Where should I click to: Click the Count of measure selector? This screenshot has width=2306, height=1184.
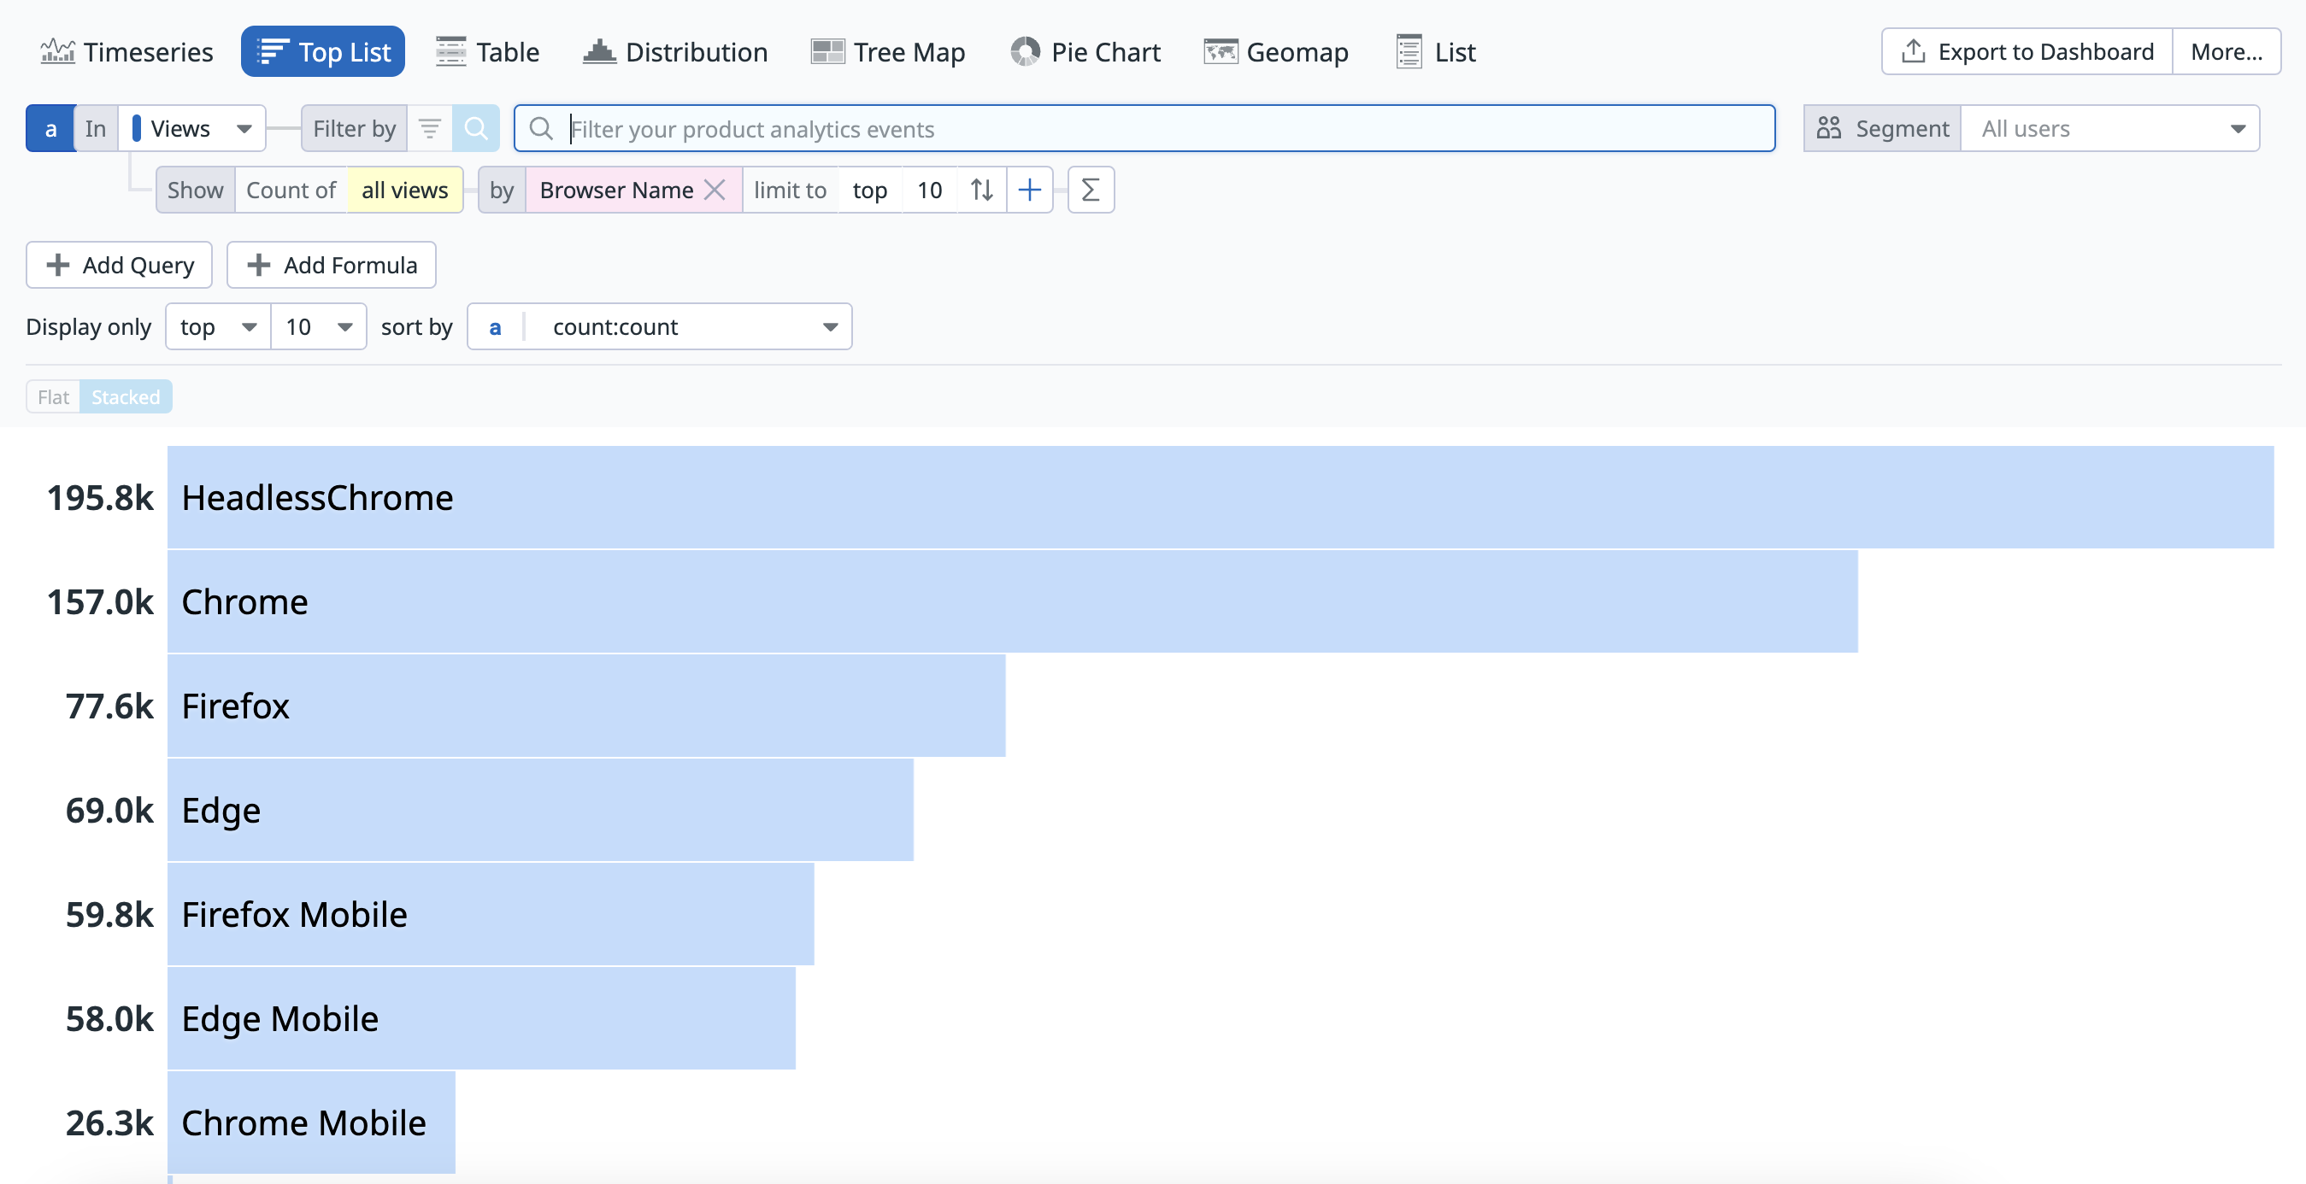coord(291,190)
